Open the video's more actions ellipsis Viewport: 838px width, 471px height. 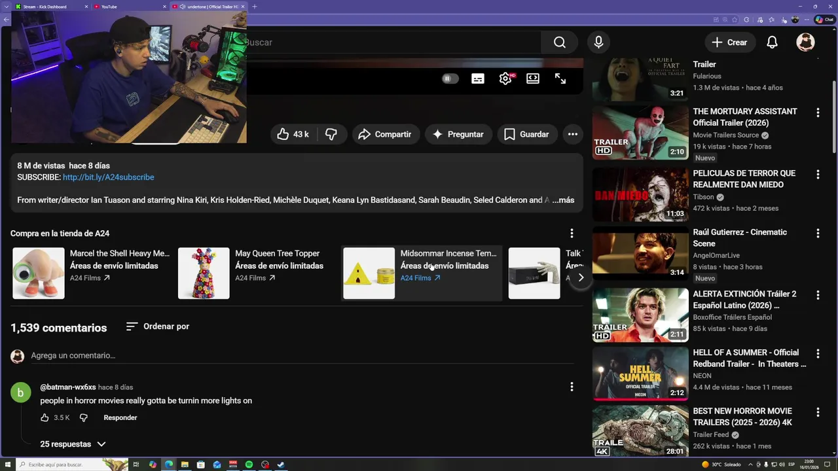coord(573,134)
